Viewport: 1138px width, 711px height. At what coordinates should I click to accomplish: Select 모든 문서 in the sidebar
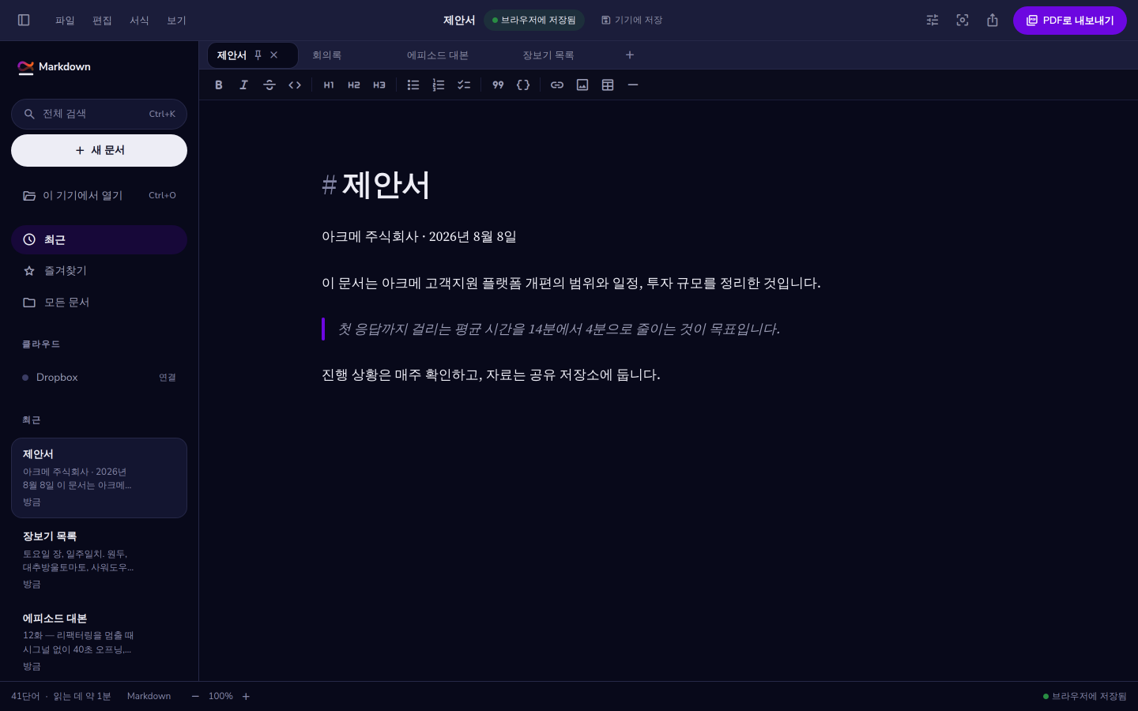(x=99, y=303)
